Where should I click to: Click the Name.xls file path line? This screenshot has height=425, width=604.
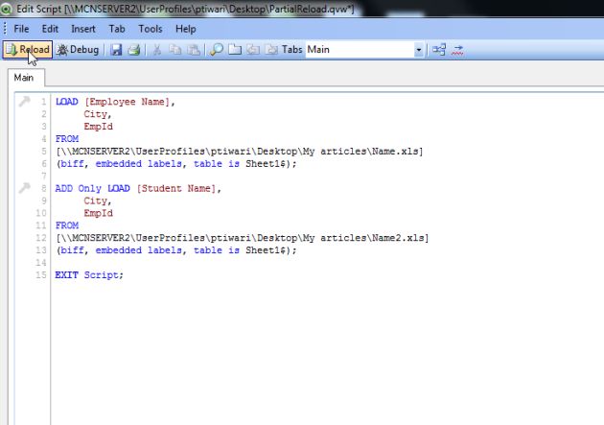pos(240,152)
